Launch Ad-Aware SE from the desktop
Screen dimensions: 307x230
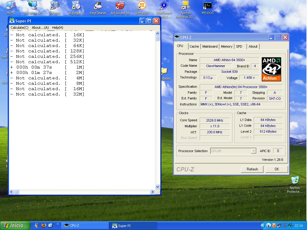(x=120, y=6)
